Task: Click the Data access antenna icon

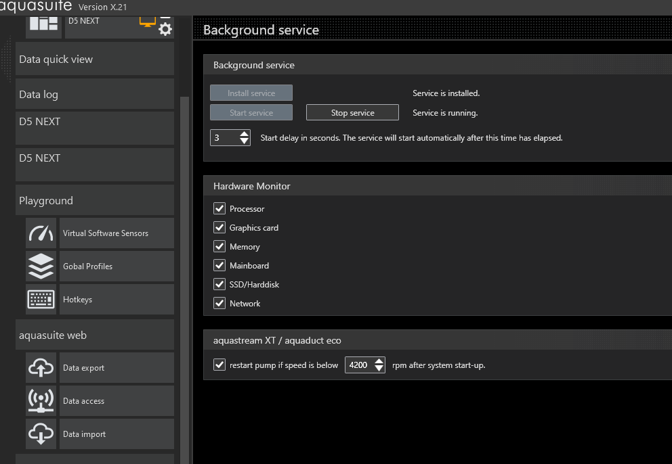Action: 41,401
